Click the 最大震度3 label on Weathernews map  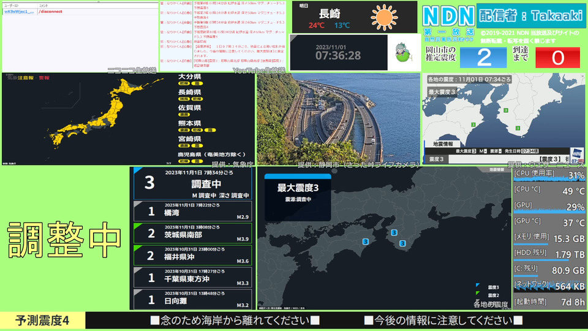coord(442,92)
